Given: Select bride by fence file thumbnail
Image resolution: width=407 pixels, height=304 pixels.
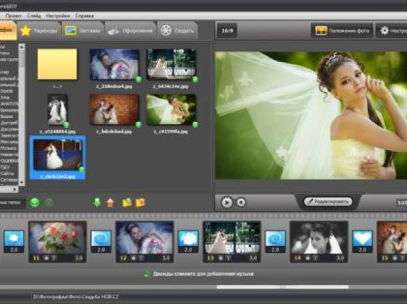Looking at the screenshot, I should (171, 64).
